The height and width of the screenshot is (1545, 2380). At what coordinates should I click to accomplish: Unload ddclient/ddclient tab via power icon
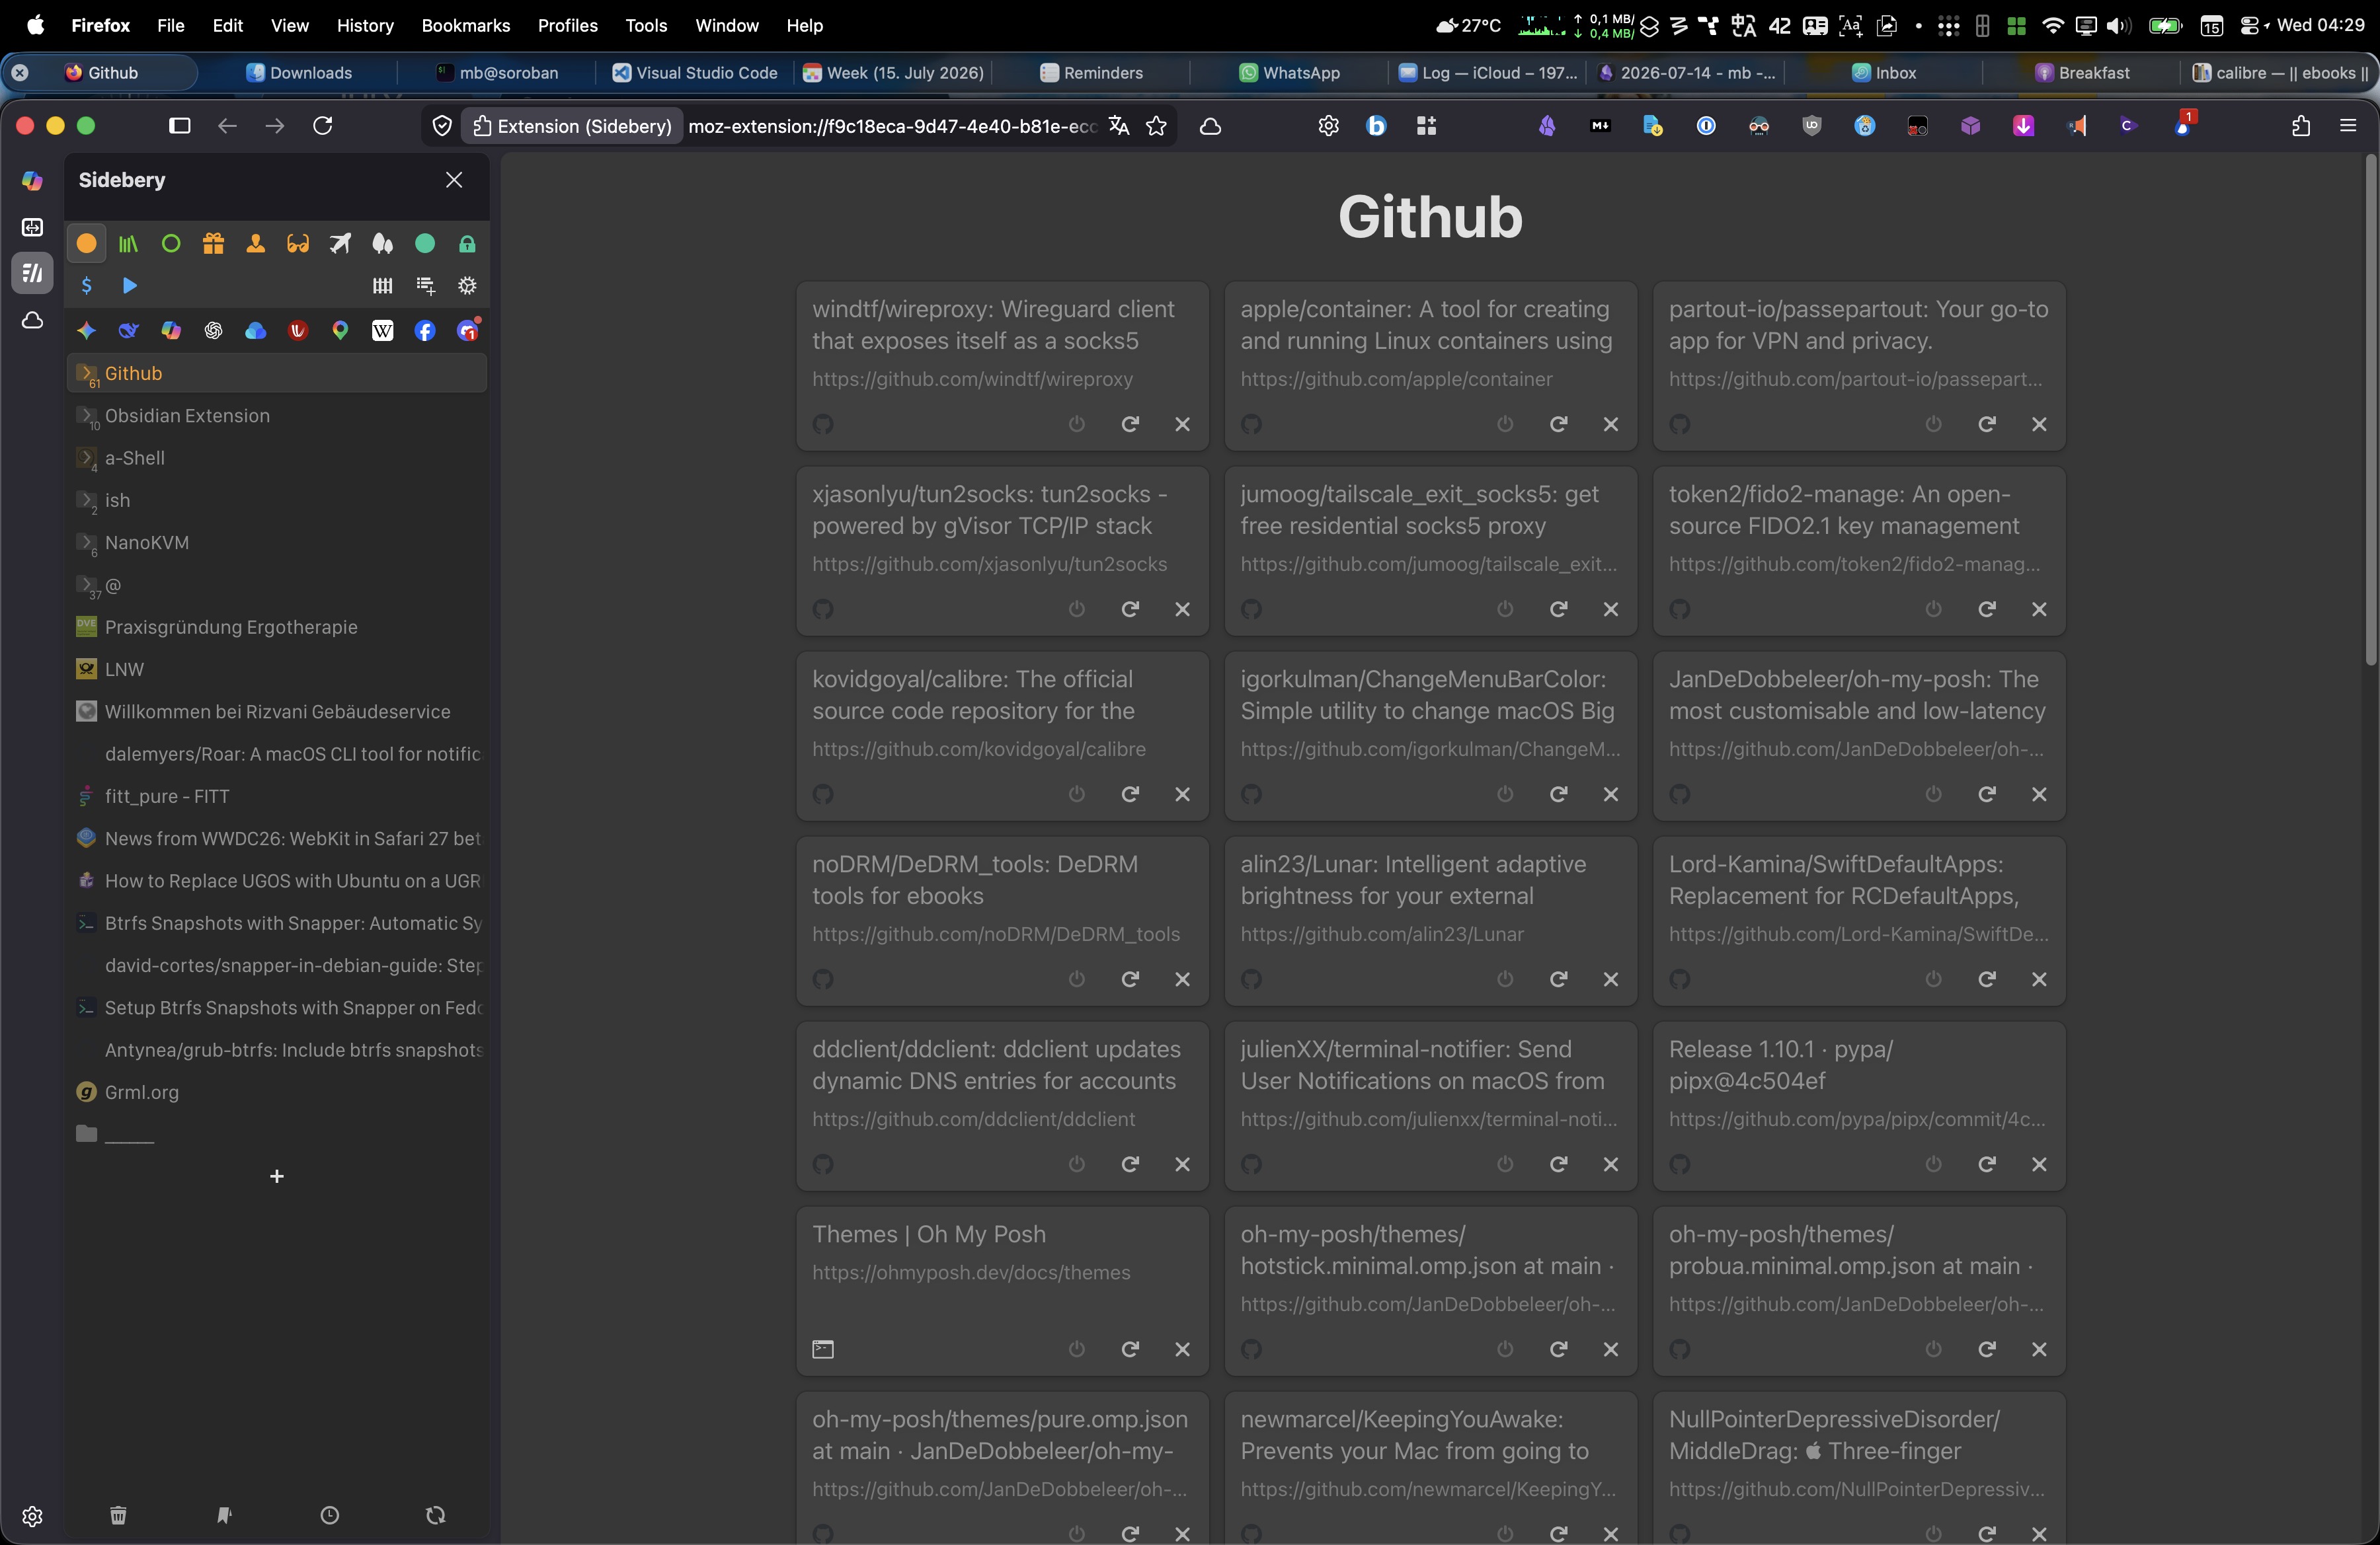(1077, 1164)
